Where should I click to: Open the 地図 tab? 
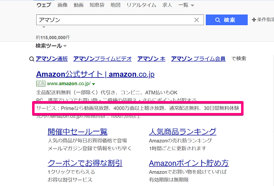pos(115,5)
